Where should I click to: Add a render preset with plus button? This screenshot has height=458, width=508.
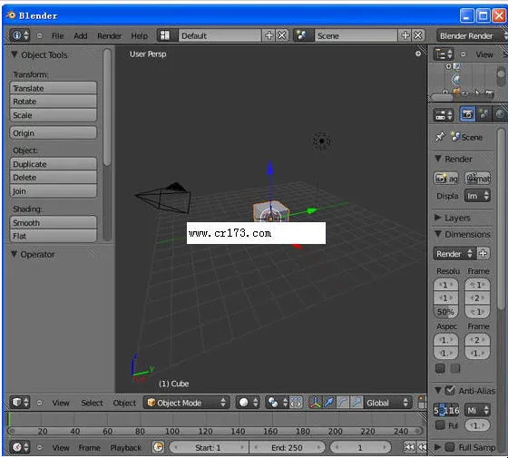(x=483, y=253)
